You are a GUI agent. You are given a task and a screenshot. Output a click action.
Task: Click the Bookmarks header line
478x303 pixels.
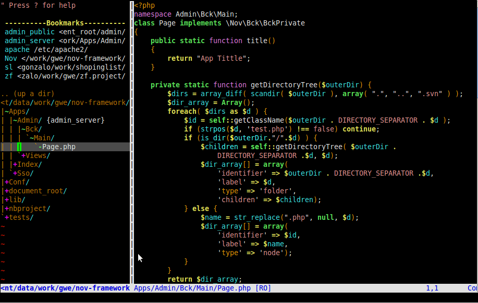pos(65,23)
